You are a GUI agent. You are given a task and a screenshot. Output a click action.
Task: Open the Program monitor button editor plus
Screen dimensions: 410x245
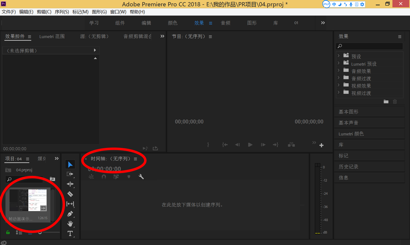point(322,145)
